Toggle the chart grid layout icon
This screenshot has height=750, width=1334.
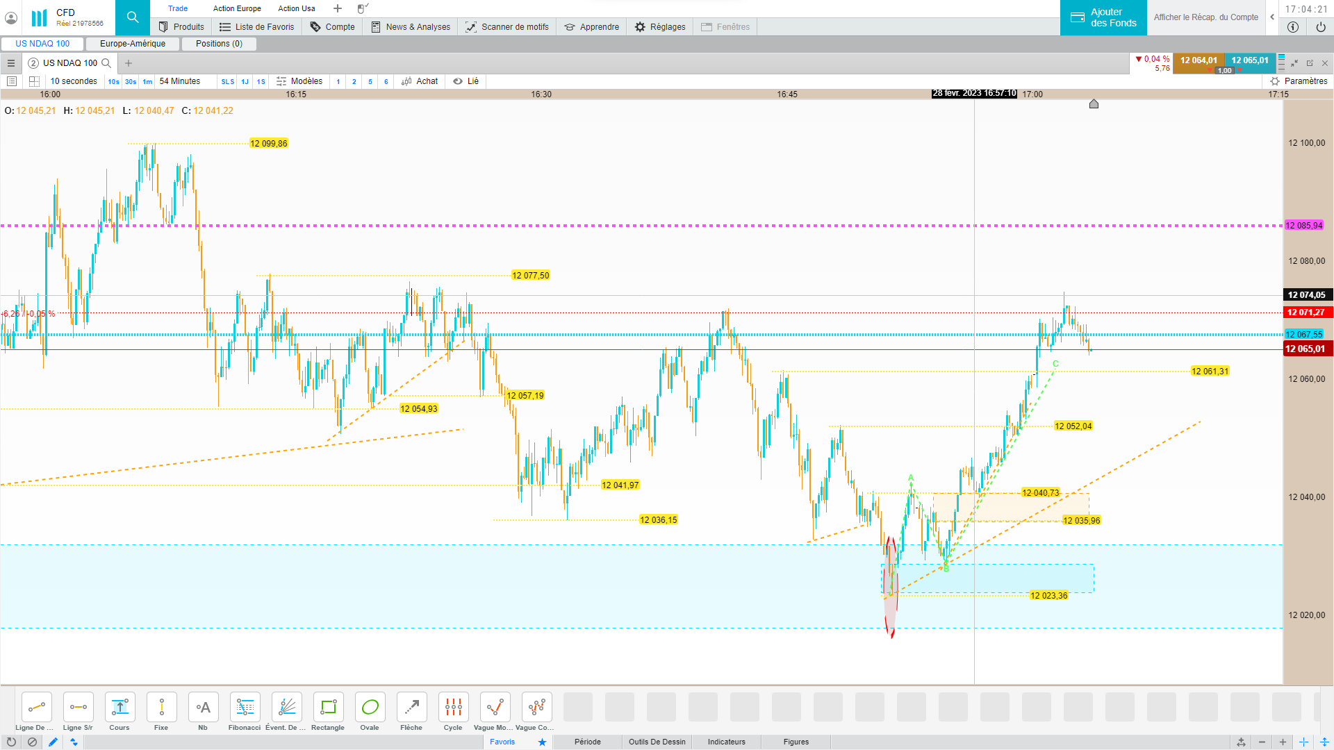point(34,81)
